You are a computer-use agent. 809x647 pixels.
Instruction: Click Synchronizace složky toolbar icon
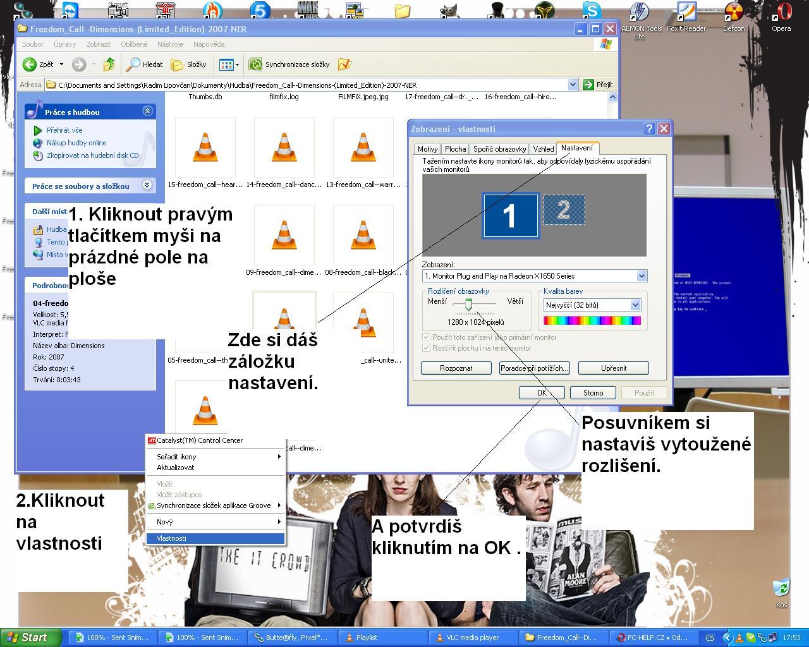[255, 64]
